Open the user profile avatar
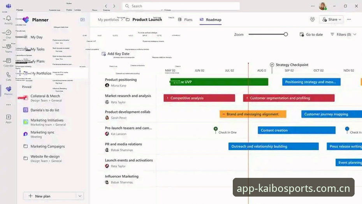Screen dimensions: 362x204 [323, 6]
